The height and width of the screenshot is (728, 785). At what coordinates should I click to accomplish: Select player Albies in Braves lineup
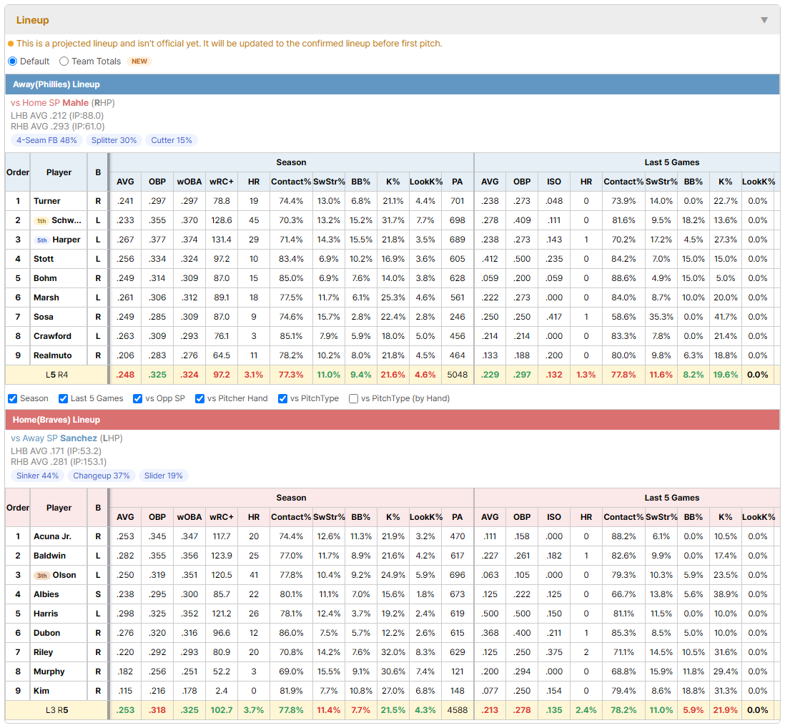click(x=46, y=595)
